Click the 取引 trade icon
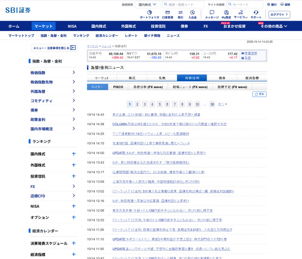This screenshot has width=302, height=259. [180, 15]
